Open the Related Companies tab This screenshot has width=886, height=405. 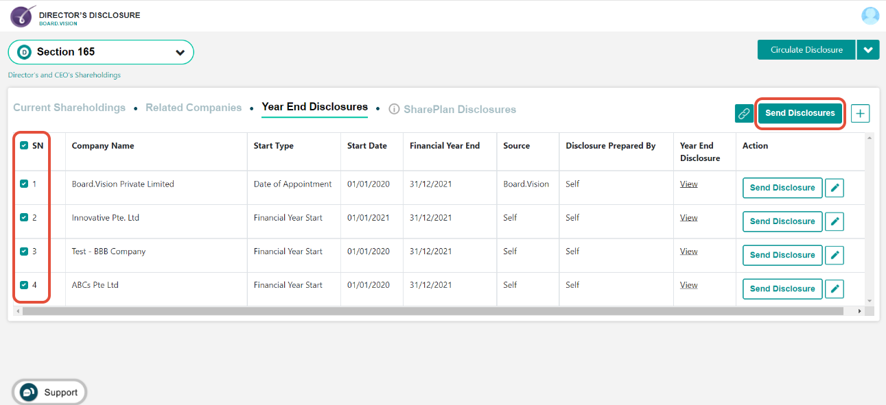[193, 108]
